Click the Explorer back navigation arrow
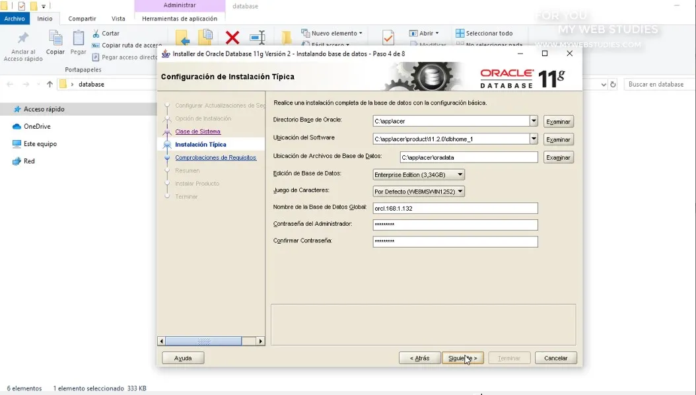The height and width of the screenshot is (395, 696). tap(10, 85)
